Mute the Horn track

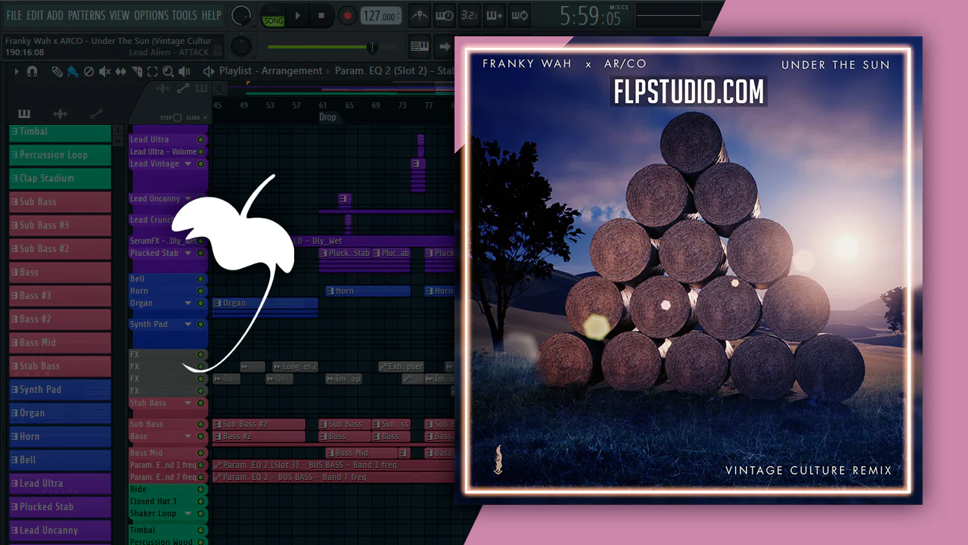[x=201, y=291]
